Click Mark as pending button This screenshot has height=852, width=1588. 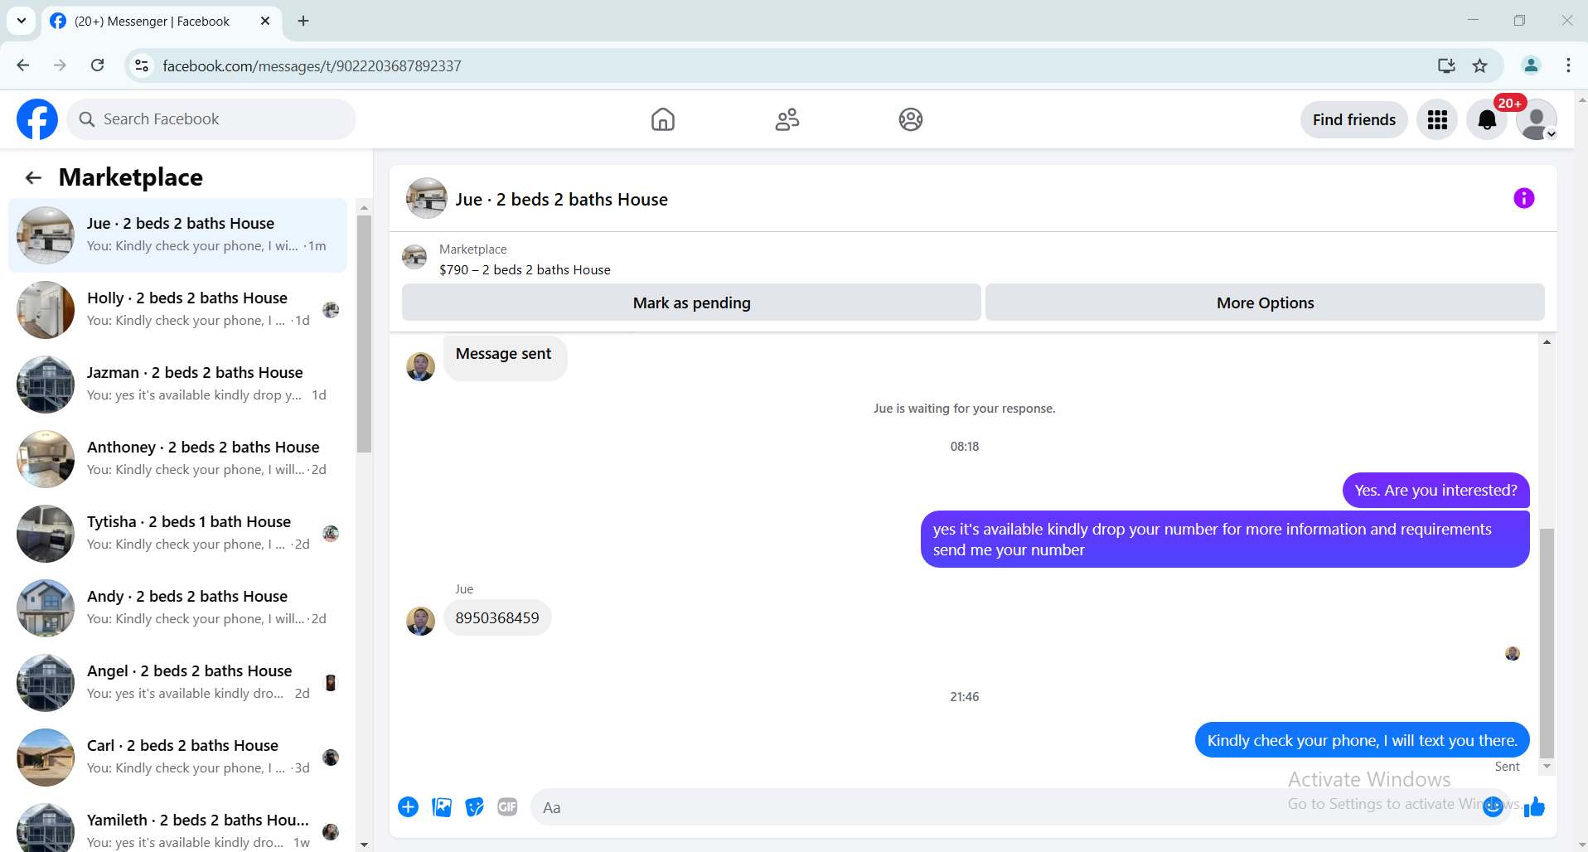(x=691, y=303)
